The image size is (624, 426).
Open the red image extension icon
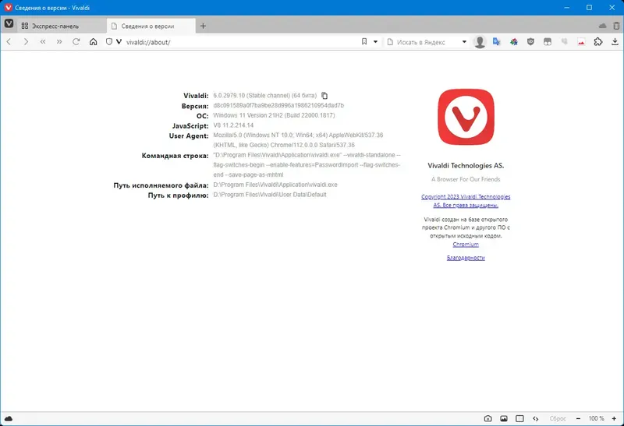581,42
